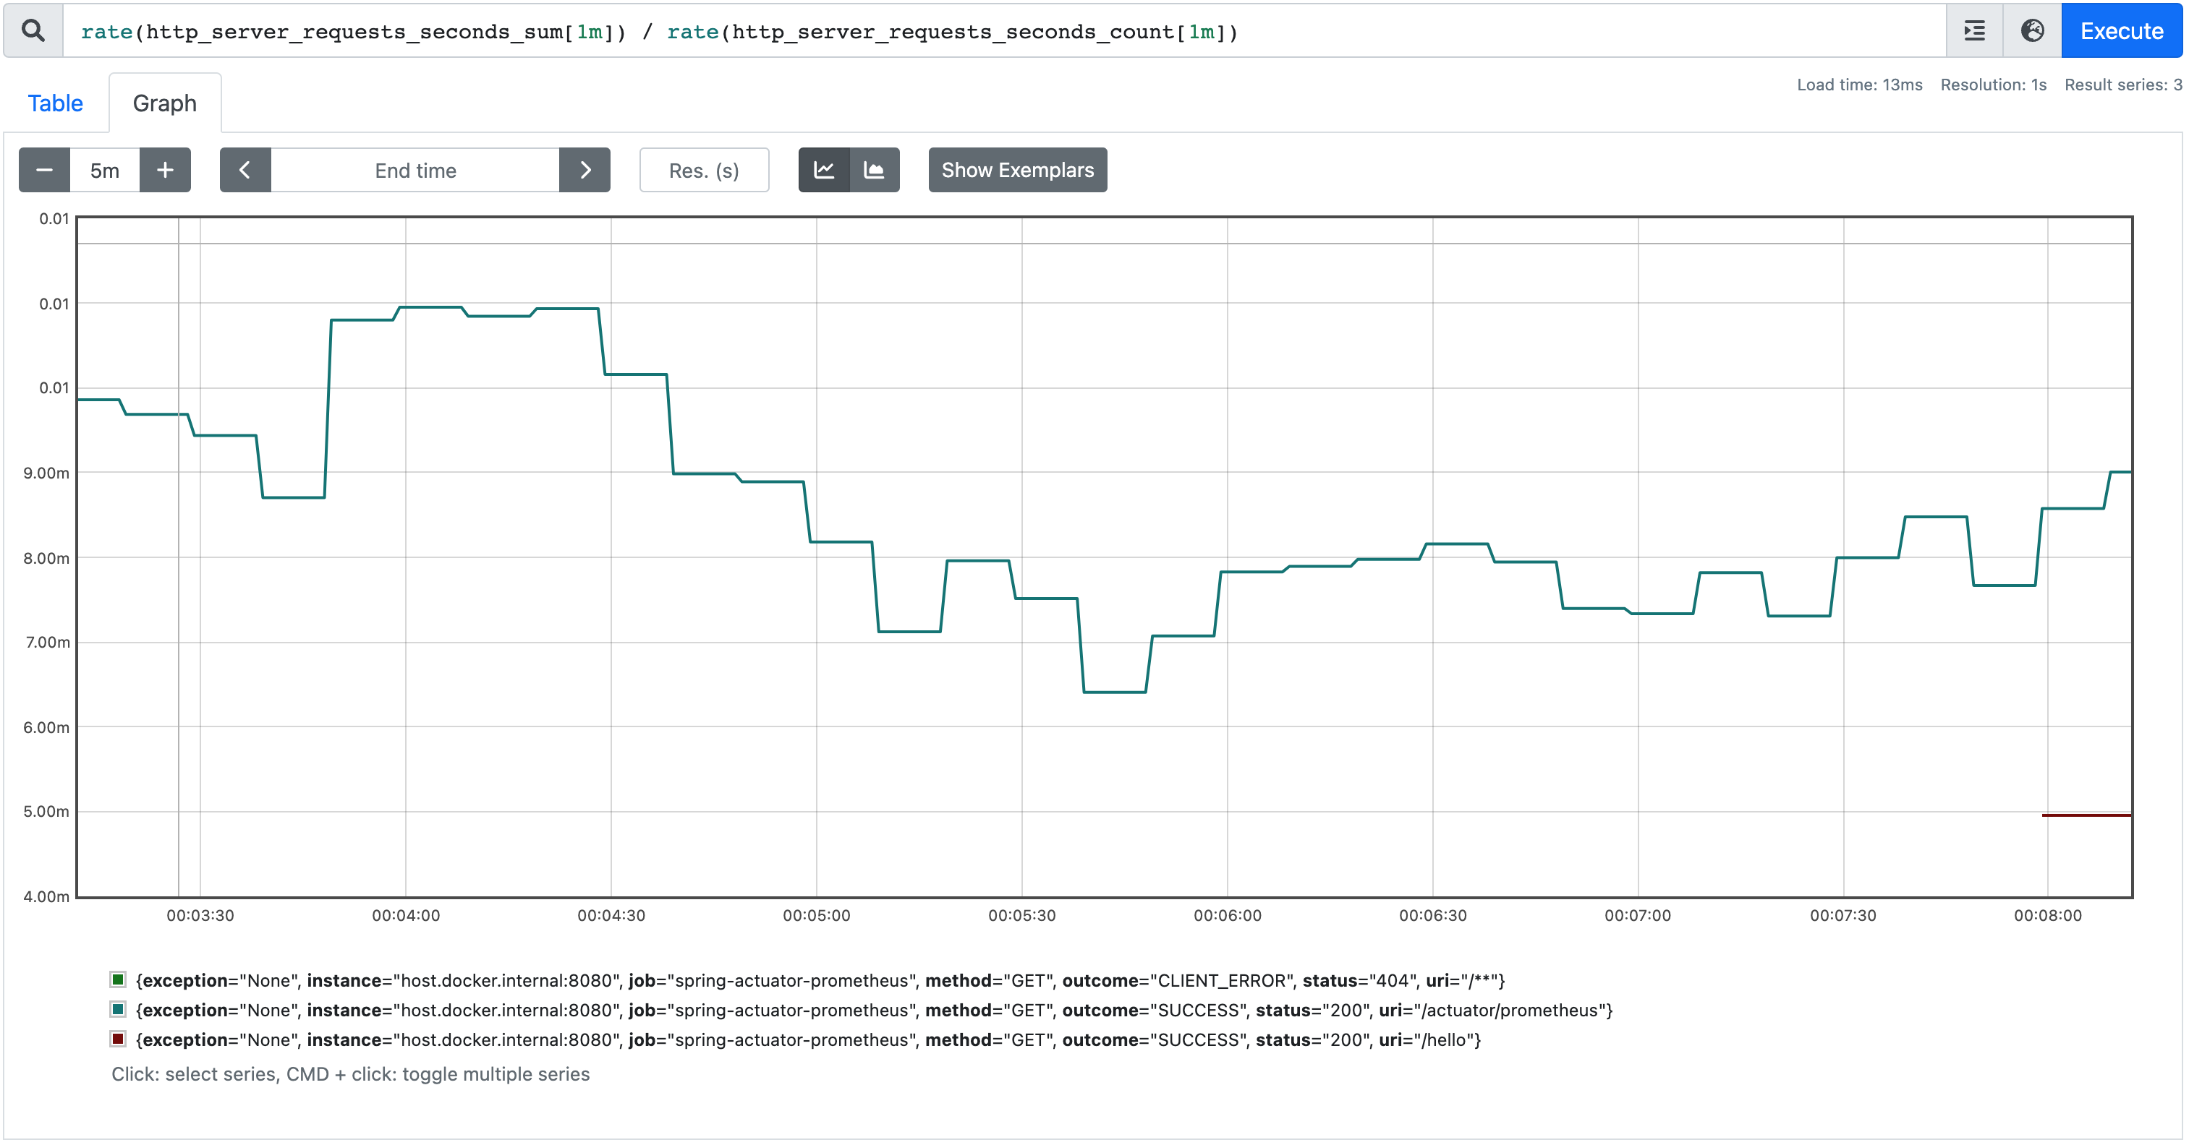Move end time forward with right chevron
2189x1145 pixels.
[585, 170]
